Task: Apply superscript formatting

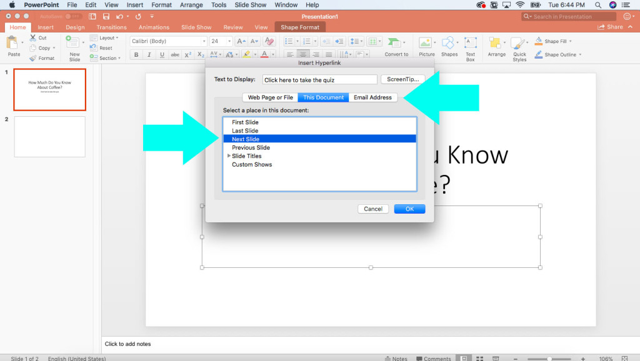Action: click(x=187, y=55)
